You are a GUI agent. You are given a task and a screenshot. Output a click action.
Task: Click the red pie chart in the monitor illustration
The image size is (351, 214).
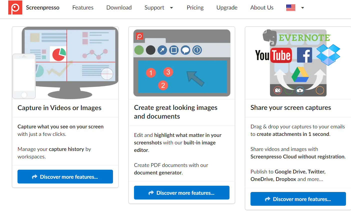point(59,54)
